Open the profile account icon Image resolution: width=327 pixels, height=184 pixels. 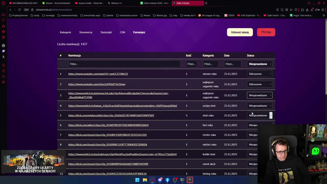(x=307, y=10)
